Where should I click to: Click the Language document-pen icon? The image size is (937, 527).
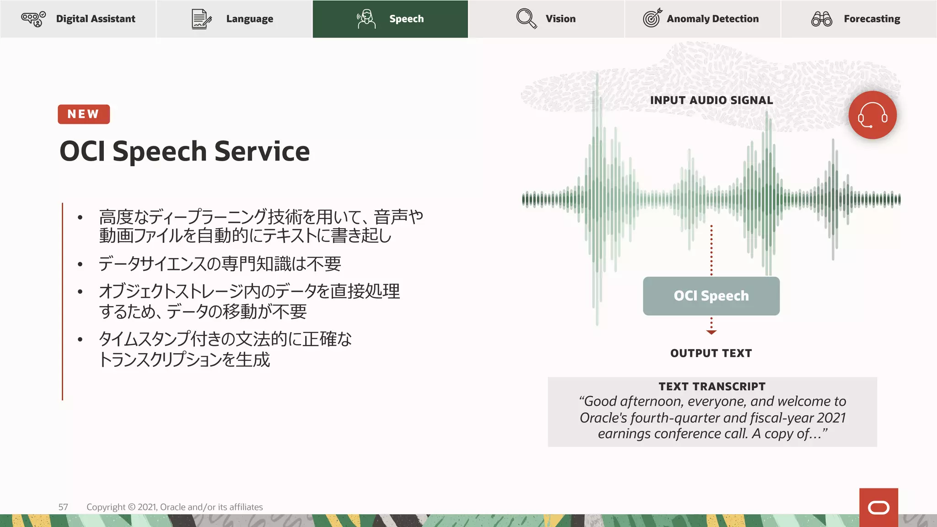pyautogui.click(x=201, y=19)
